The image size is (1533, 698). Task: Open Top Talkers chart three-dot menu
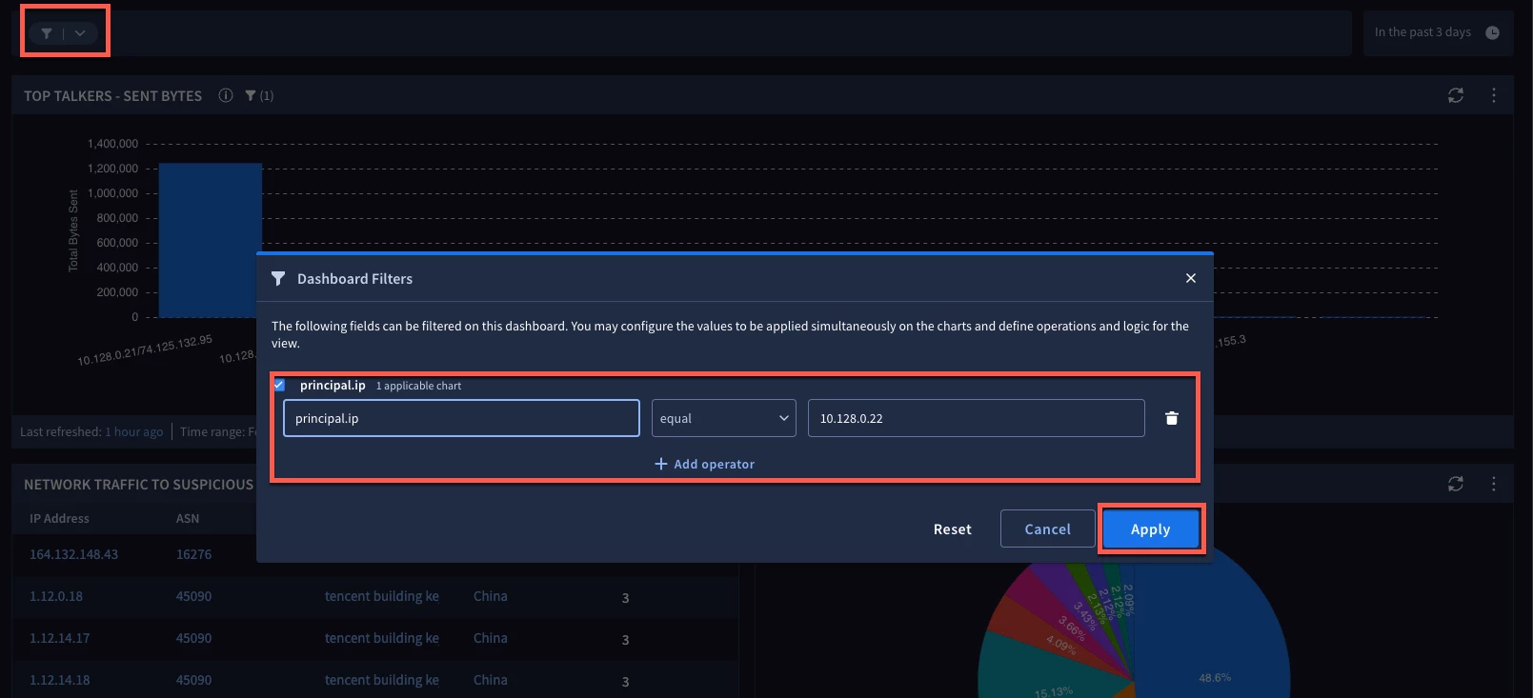click(1494, 95)
